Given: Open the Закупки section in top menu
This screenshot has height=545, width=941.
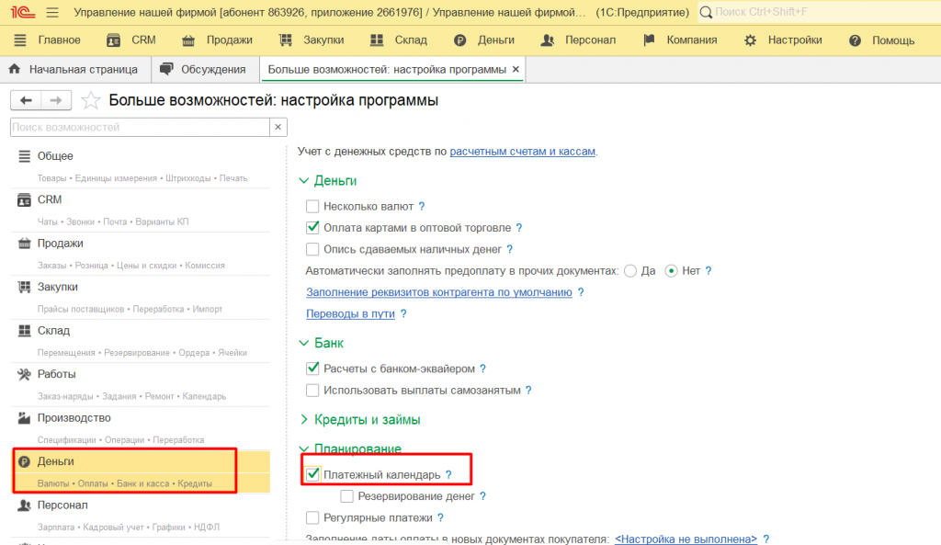Looking at the screenshot, I should point(312,40).
